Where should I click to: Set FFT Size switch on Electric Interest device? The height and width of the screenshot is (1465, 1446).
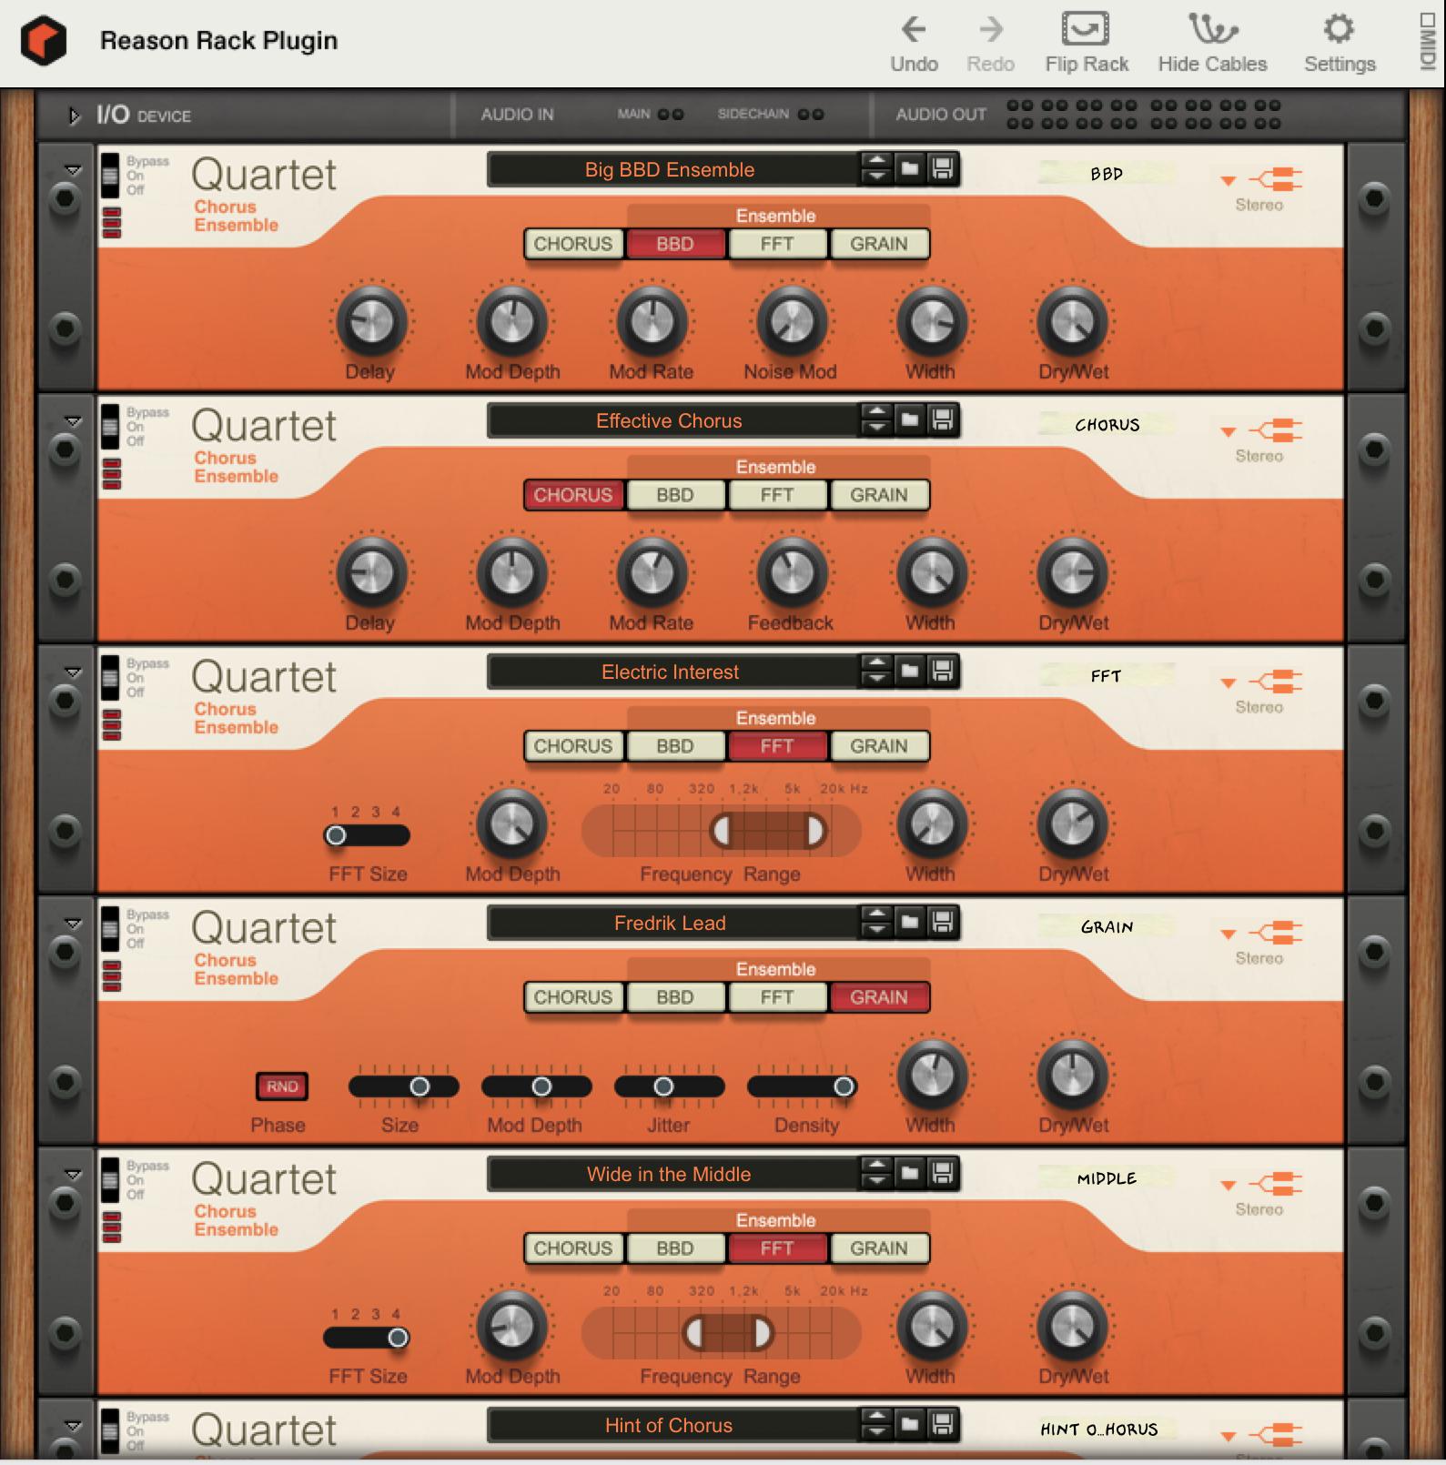368,834
